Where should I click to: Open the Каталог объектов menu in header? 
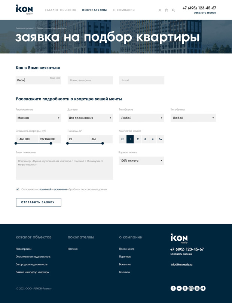tap(60, 10)
